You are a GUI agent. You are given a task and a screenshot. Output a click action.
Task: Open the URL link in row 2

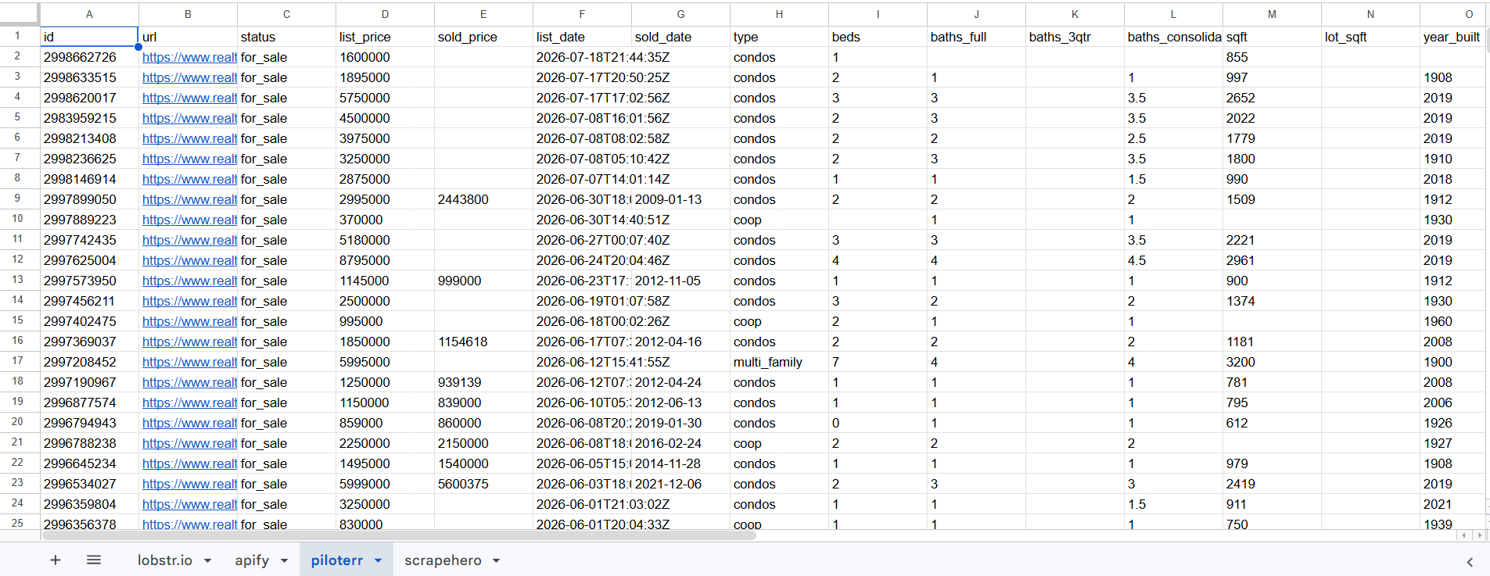point(189,57)
